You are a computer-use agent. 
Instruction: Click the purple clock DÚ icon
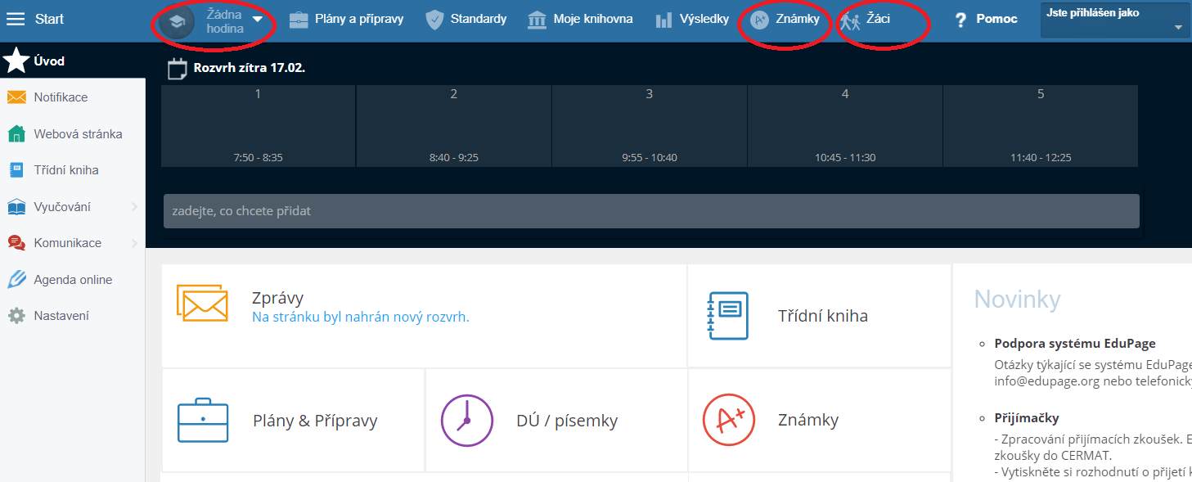coord(467,420)
